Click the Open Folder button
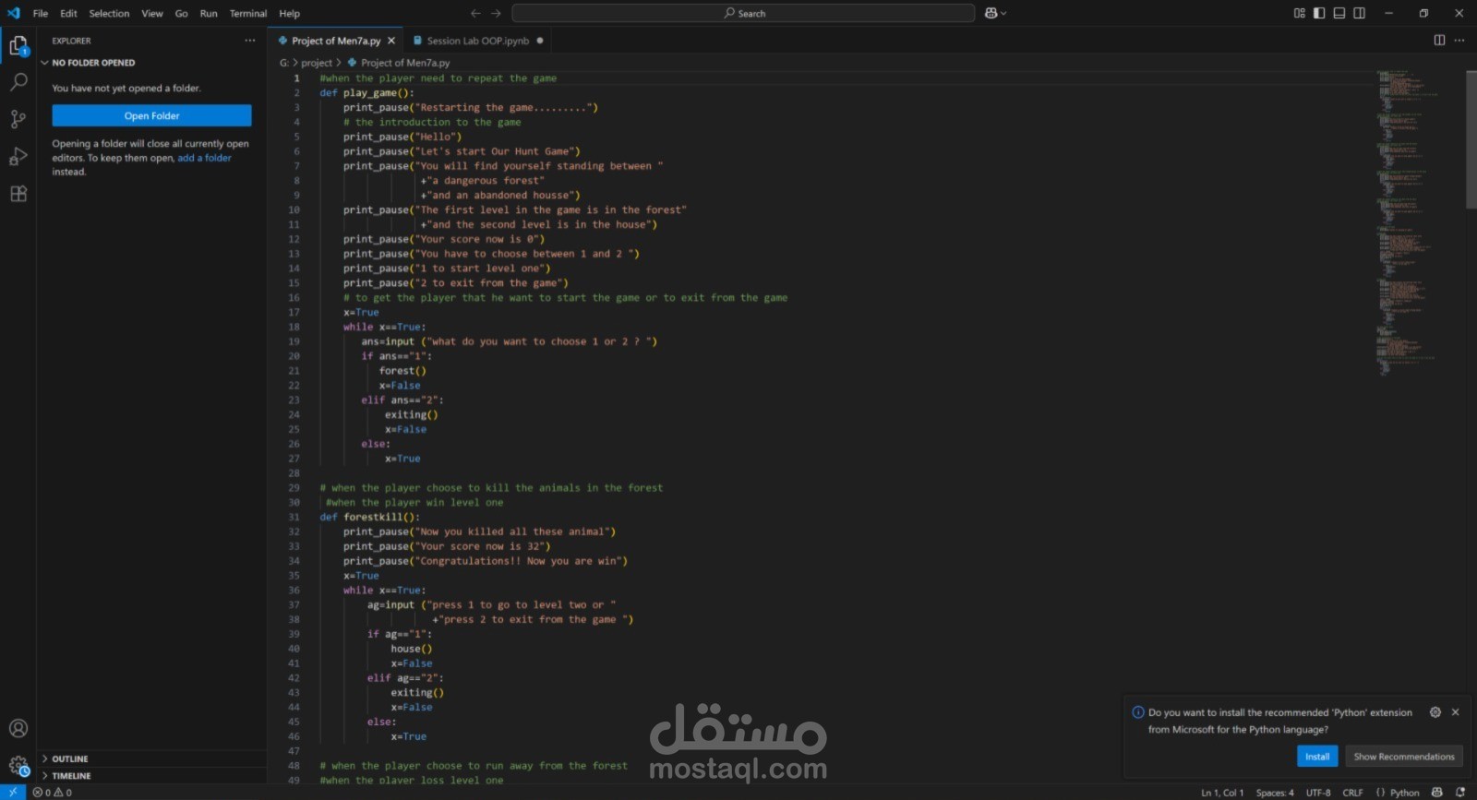1477x800 pixels. point(151,115)
